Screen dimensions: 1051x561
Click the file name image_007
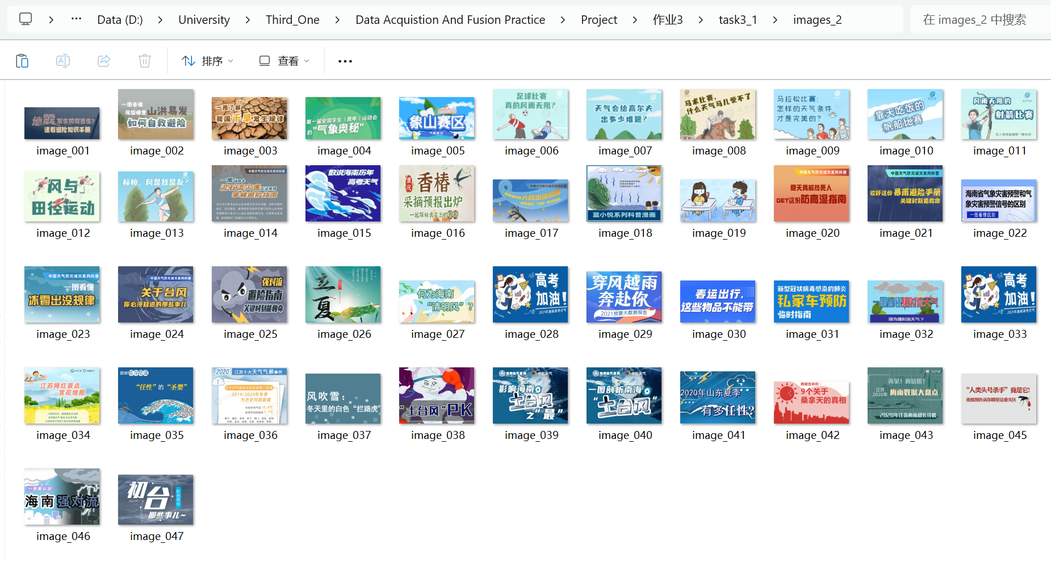(625, 151)
